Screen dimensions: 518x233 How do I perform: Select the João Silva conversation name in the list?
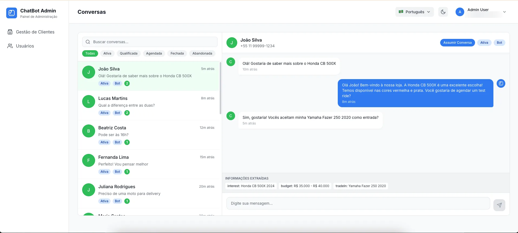pos(109,69)
